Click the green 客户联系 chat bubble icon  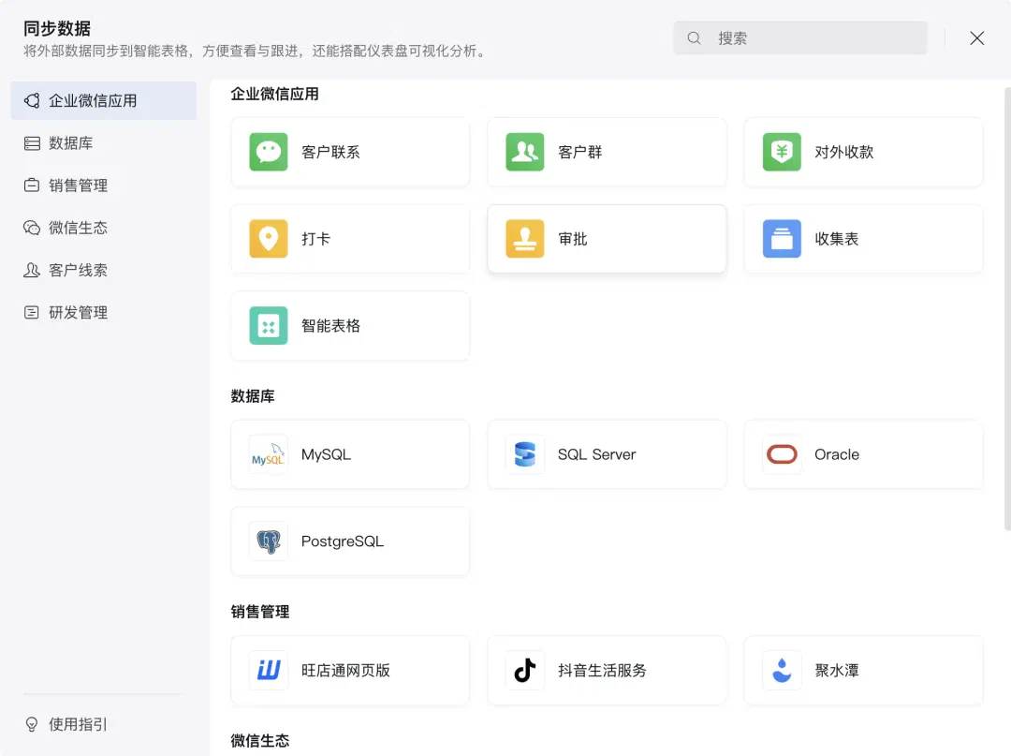(x=269, y=153)
